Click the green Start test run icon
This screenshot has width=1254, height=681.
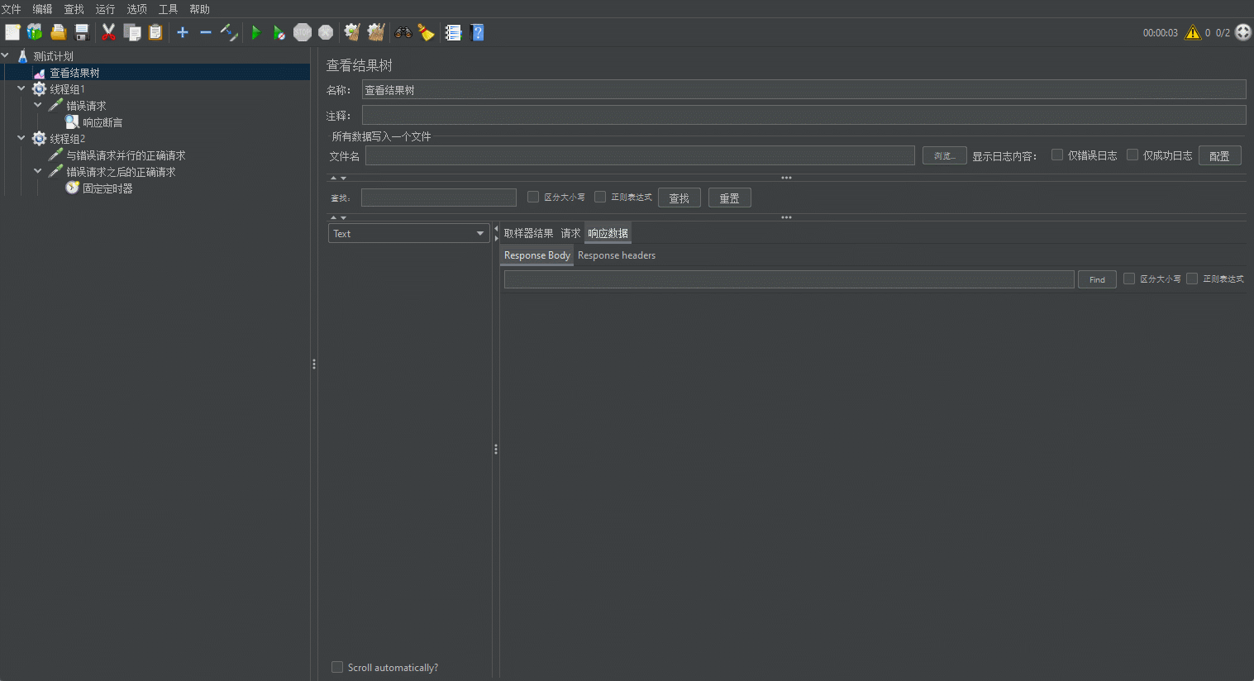pos(256,32)
